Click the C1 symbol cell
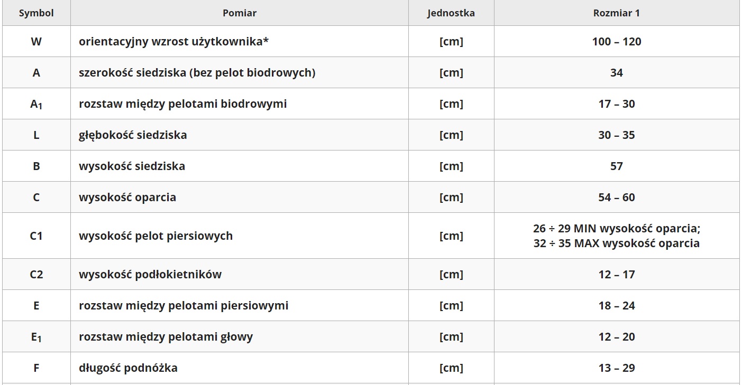The image size is (742, 385). [36, 236]
